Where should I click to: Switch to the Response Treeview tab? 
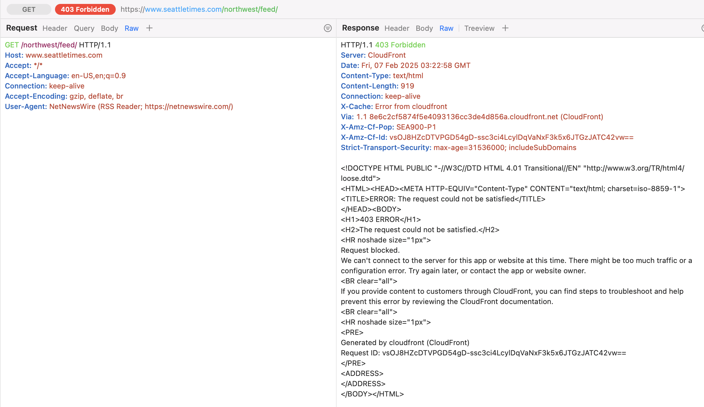(x=479, y=28)
